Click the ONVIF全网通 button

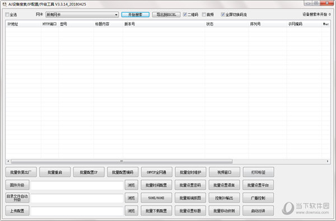click(x=156, y=172)
